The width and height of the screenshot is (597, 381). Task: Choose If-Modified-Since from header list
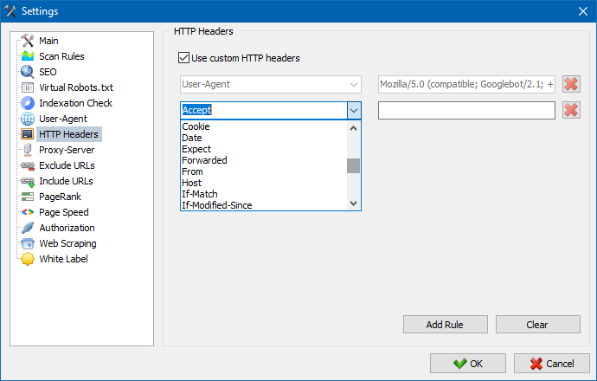point(264,205)
